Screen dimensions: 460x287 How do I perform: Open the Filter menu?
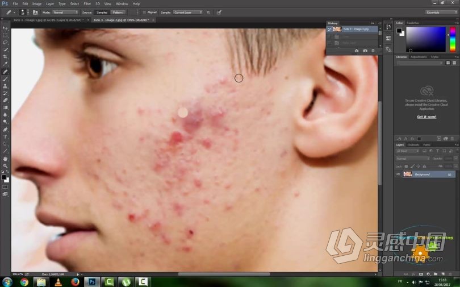(87, 4)
